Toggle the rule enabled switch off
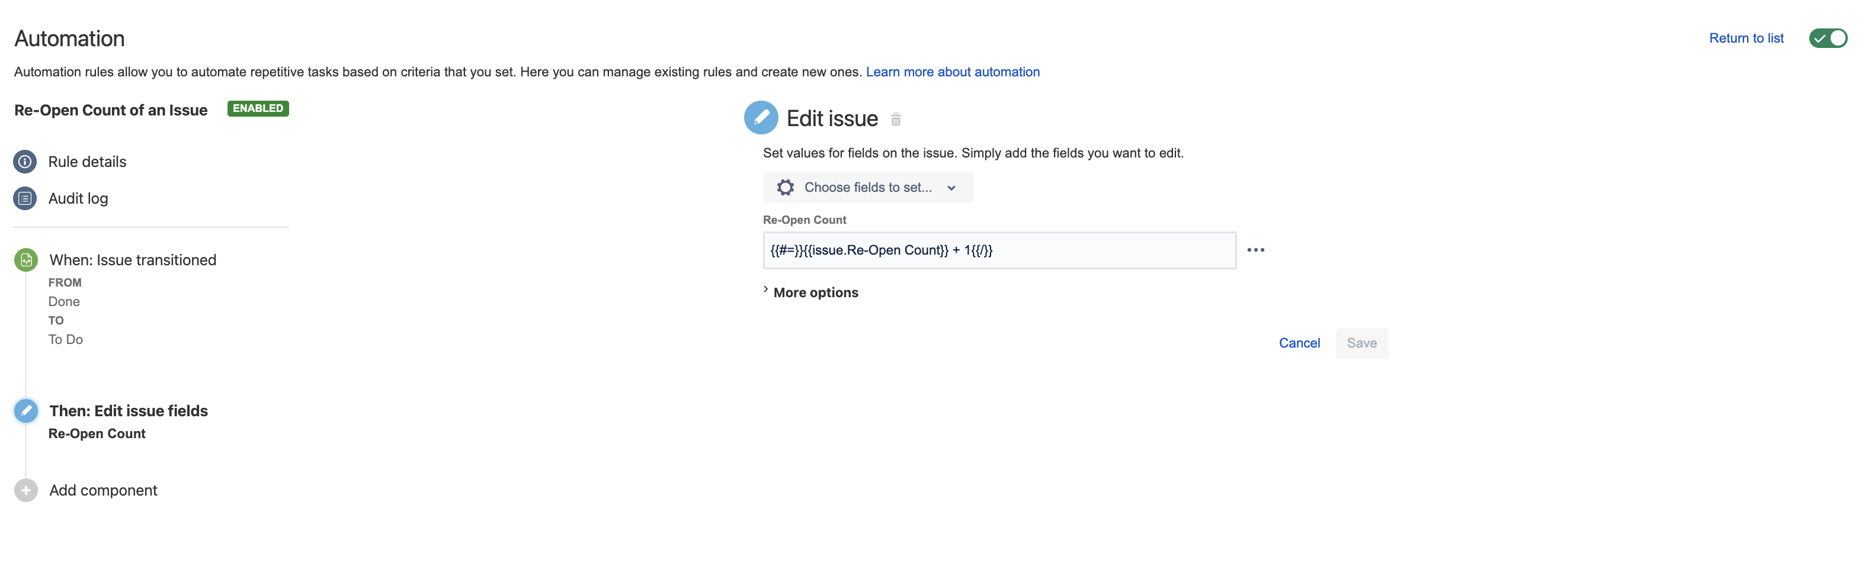Screen dimensions: 1865x569 tap(1827, 38)
